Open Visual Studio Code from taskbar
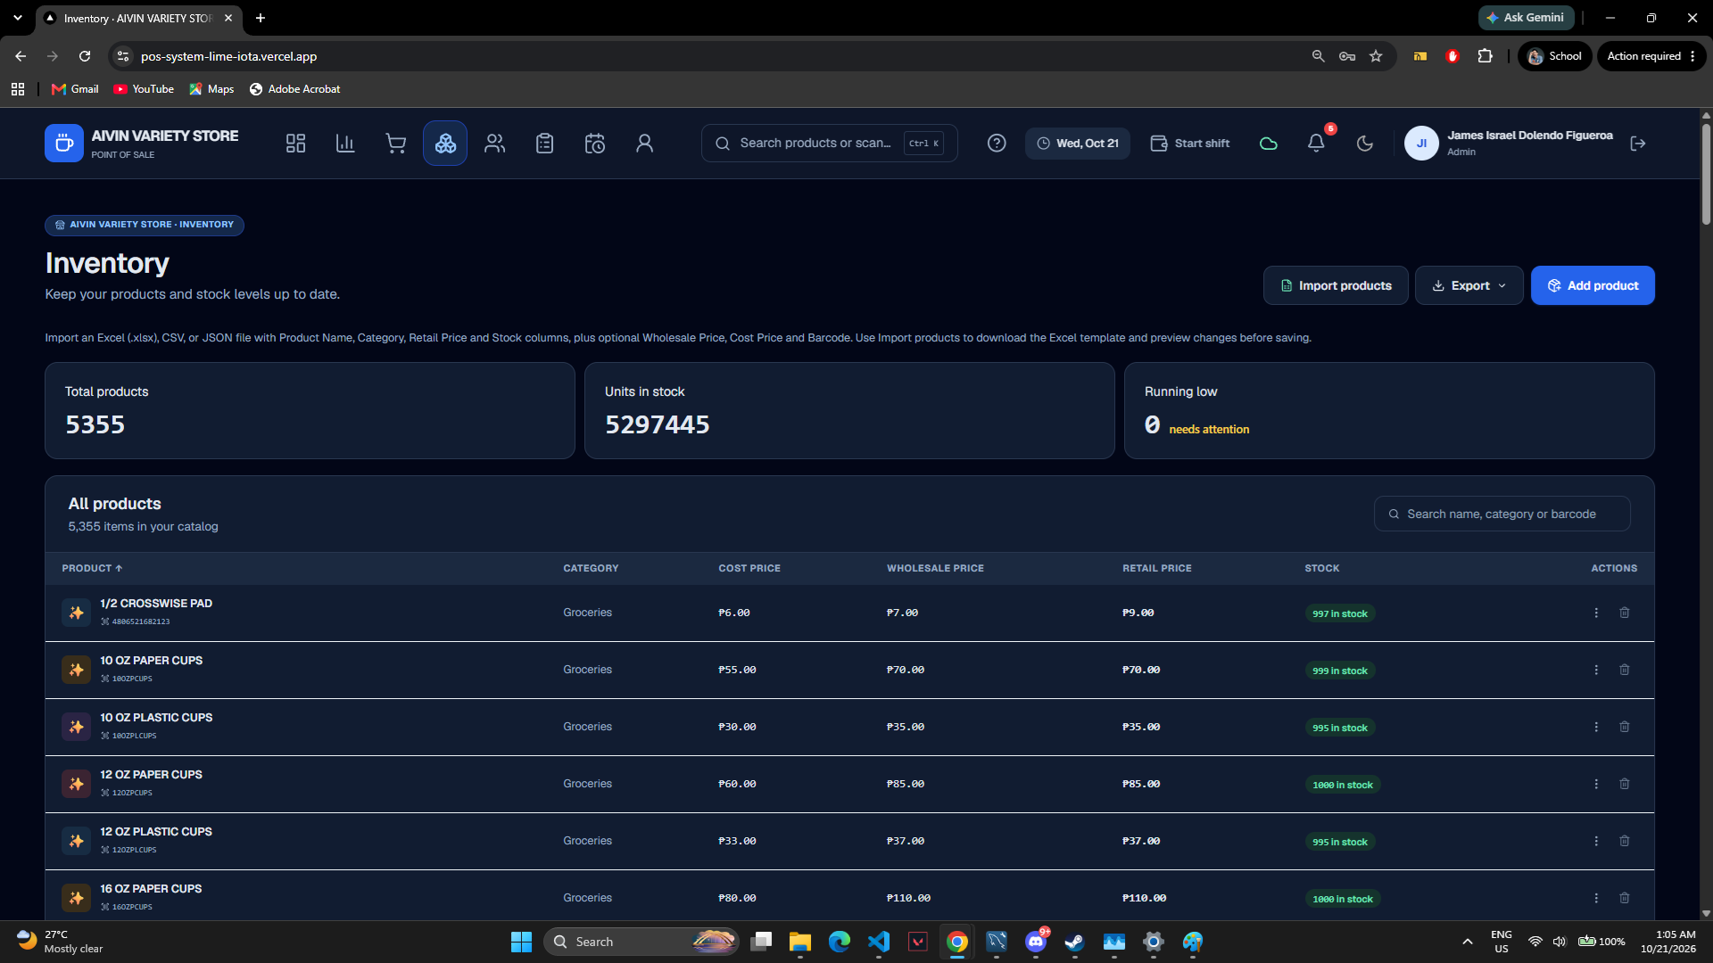The height and width of the screenshot is (963, 1713). (x=879, y=942)
